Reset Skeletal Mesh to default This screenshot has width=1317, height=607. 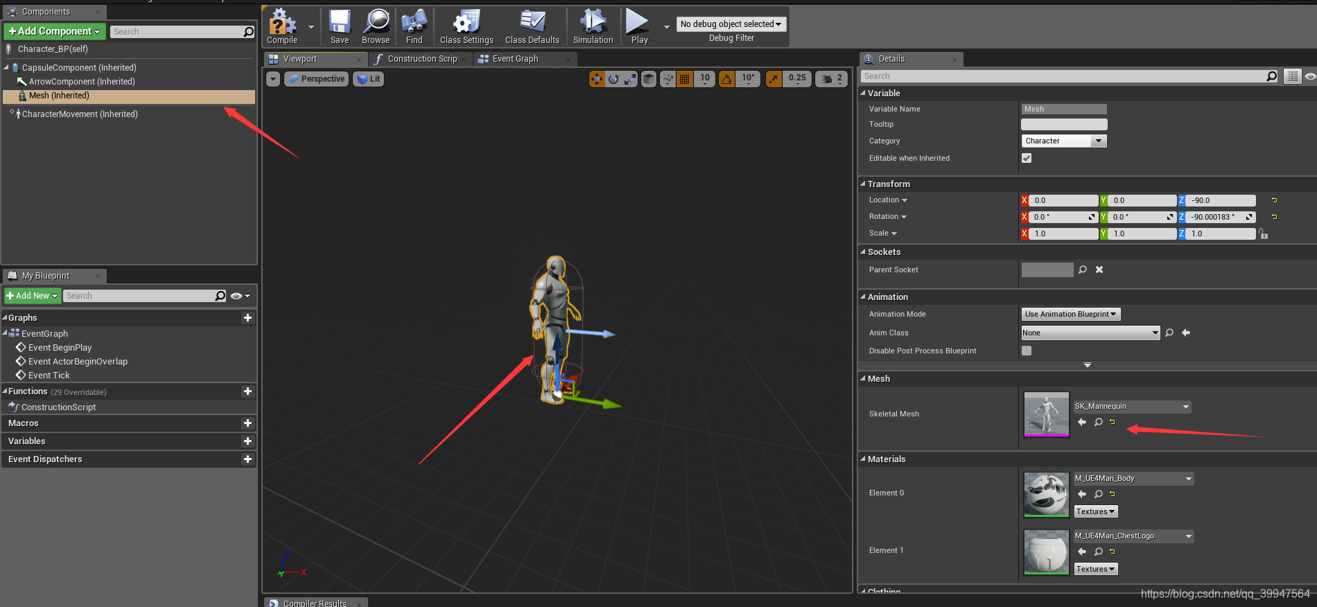point(1113,422)
